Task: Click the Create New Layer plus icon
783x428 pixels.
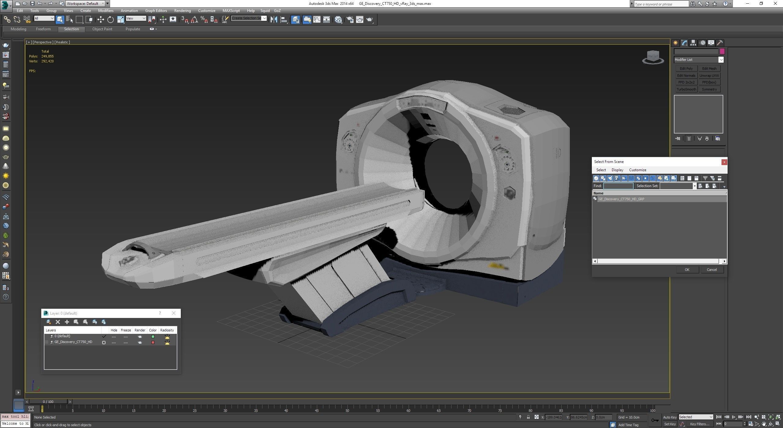Action: (67, 322)
